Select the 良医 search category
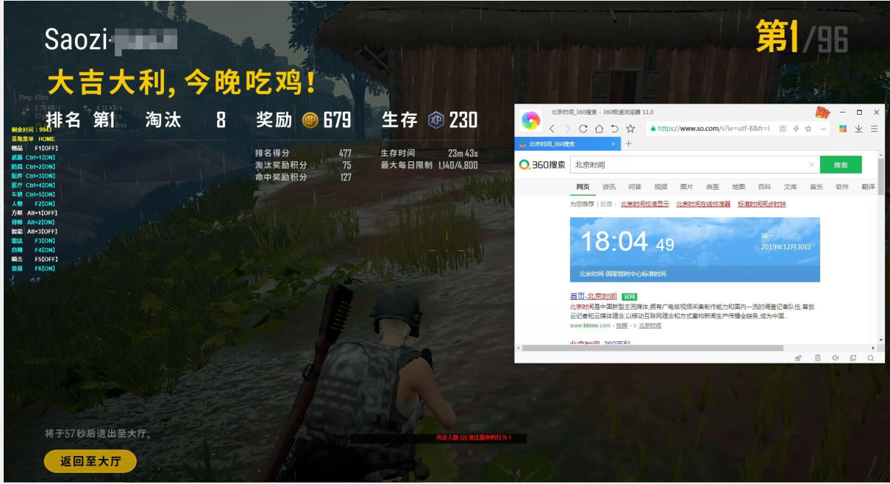 [712, 187]
